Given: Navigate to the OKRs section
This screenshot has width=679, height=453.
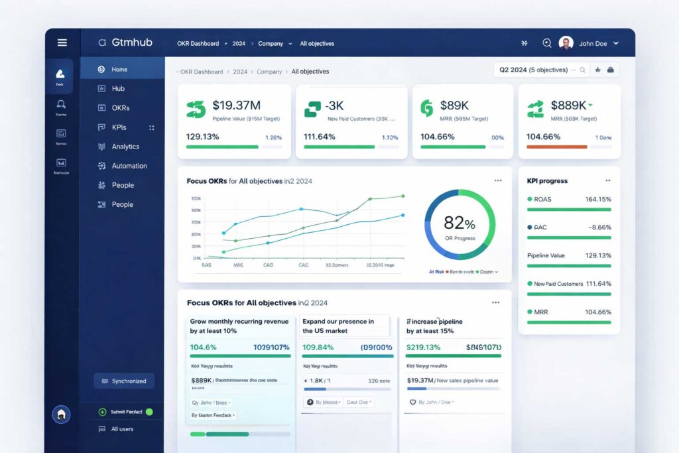Looking at the screenshot, I should (x=117, y=107).
